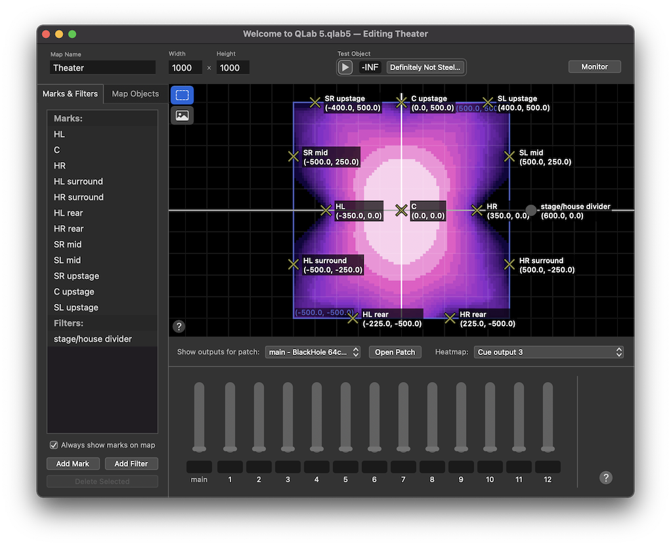This screenshot has height=546, width=671.
Task: Switch to Marks & Filters tab
Action: [70, 94]
